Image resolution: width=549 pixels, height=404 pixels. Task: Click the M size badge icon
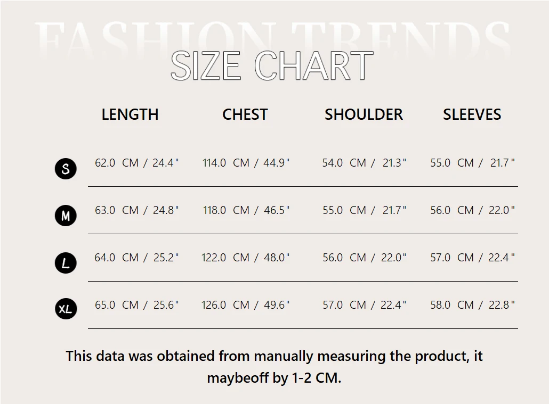coord(66,216)
